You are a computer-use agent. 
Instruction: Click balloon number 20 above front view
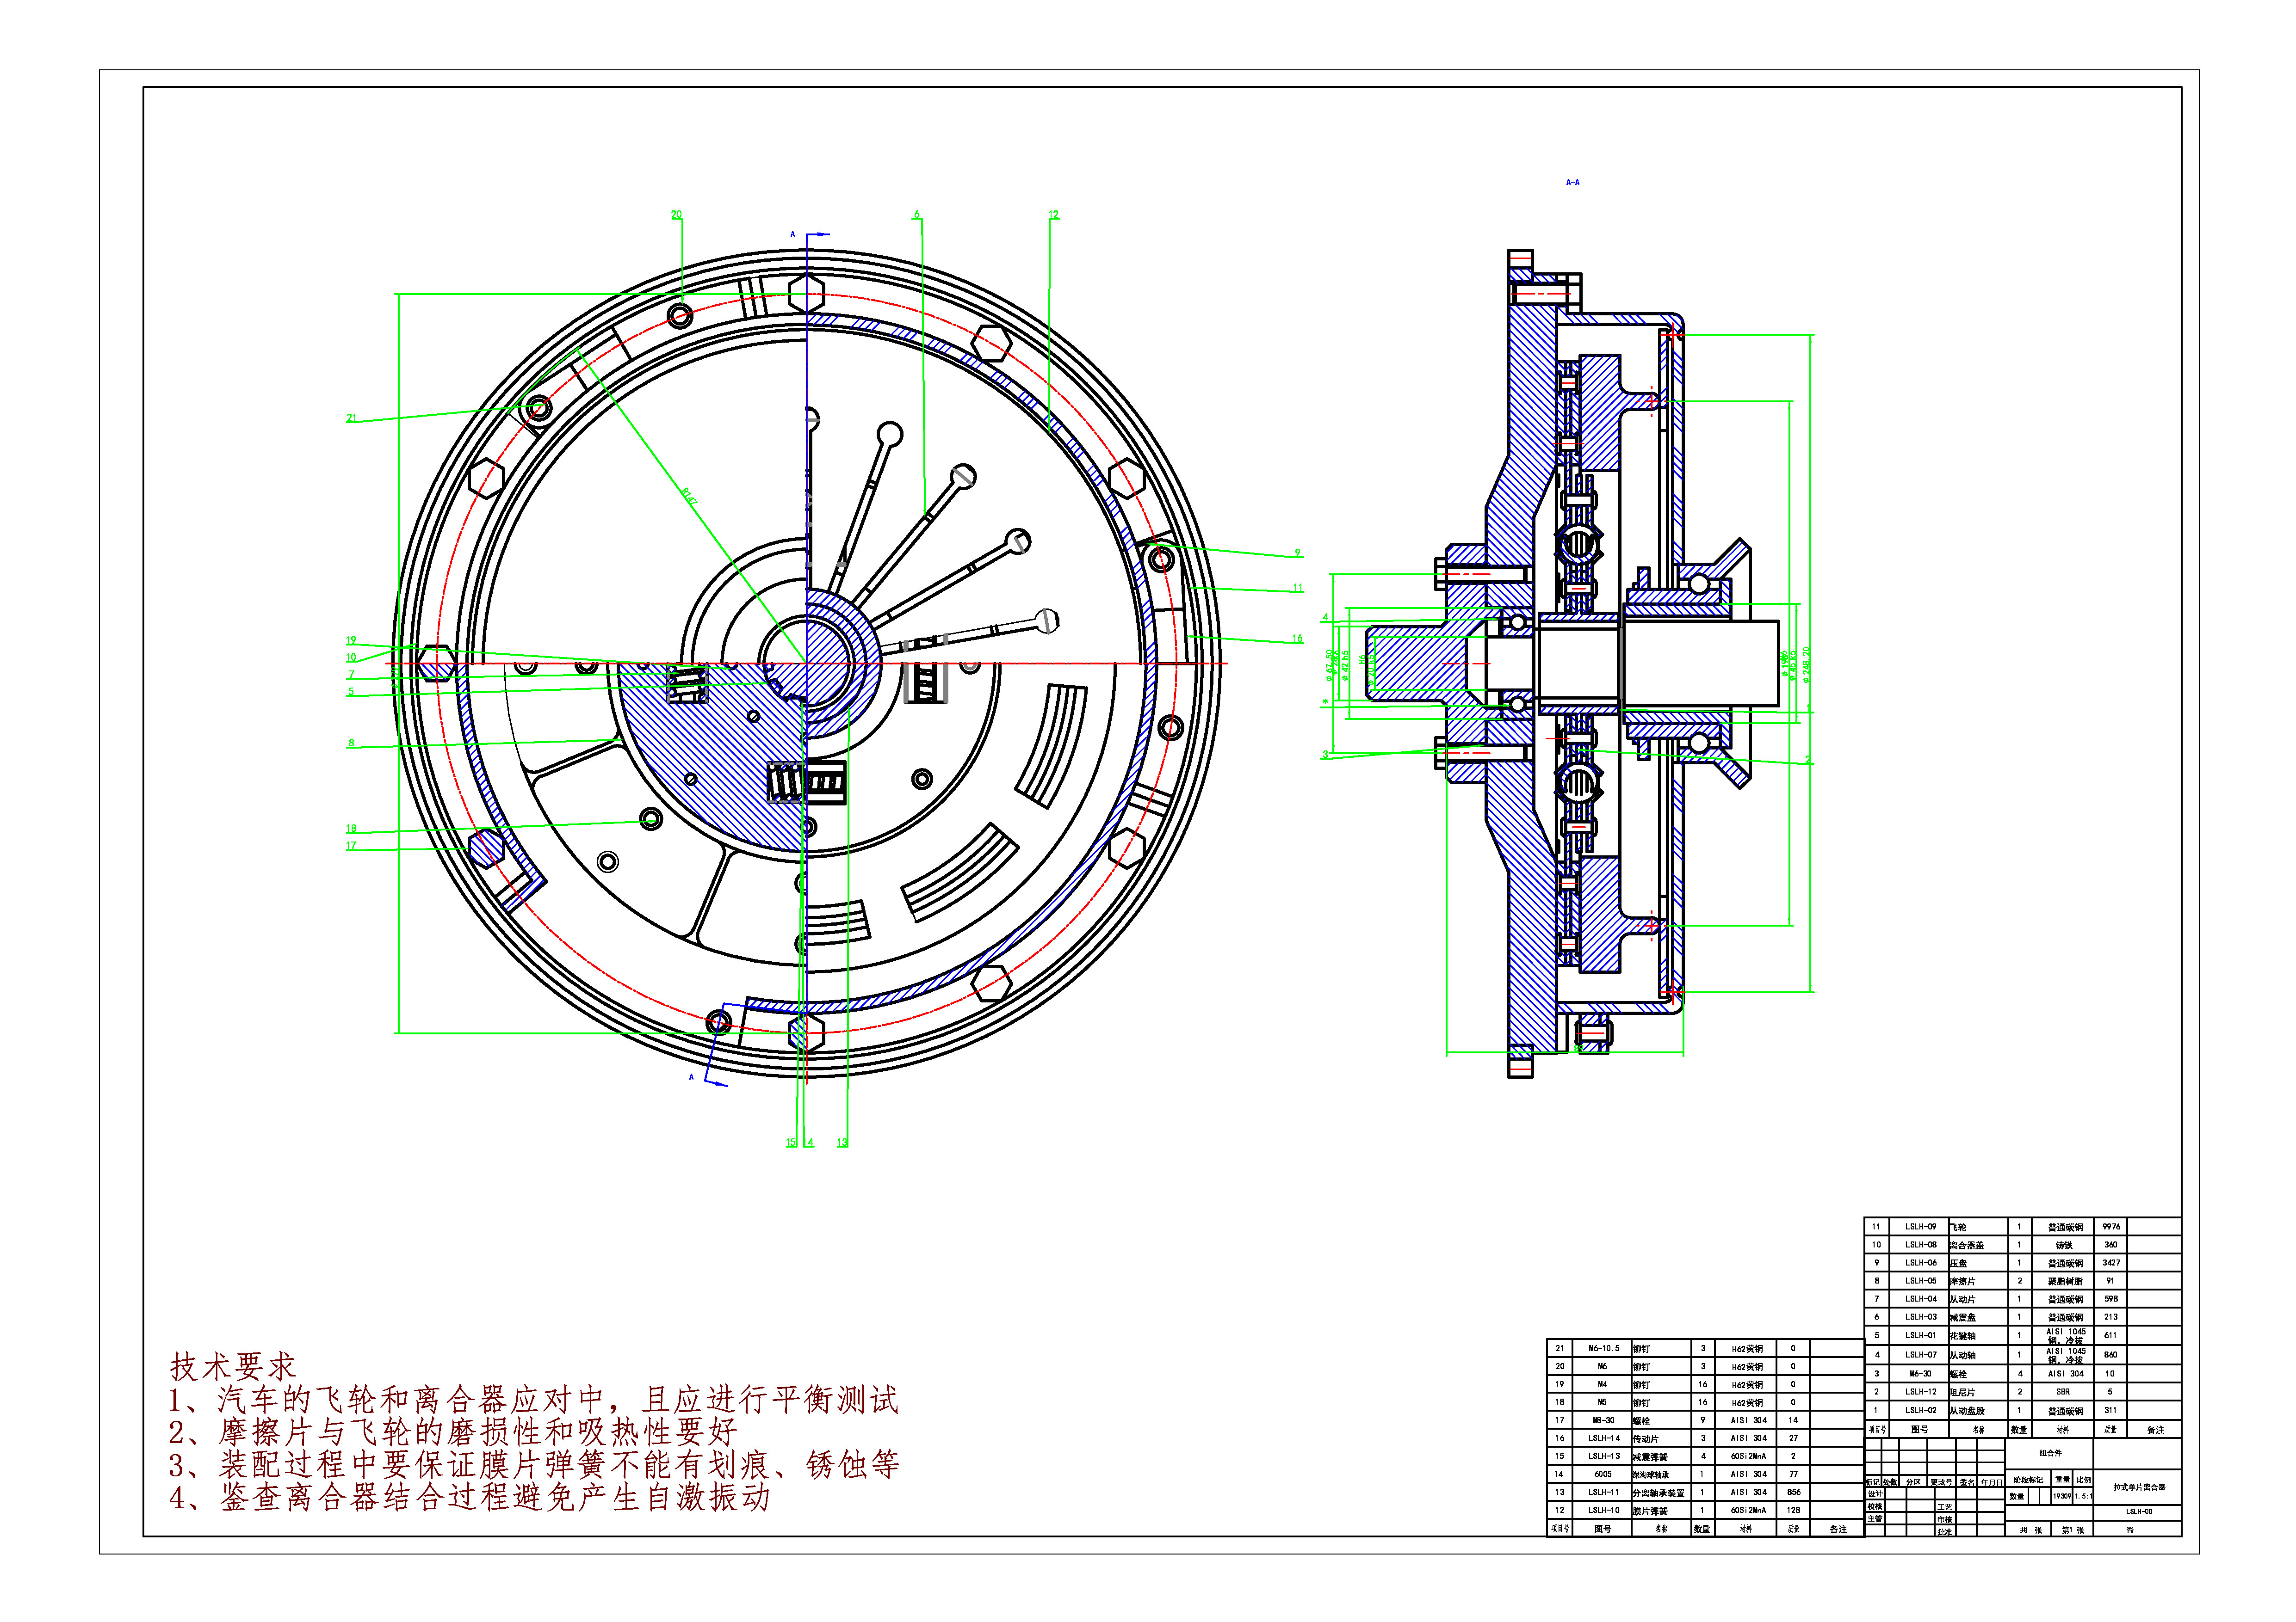click(676, 215)
